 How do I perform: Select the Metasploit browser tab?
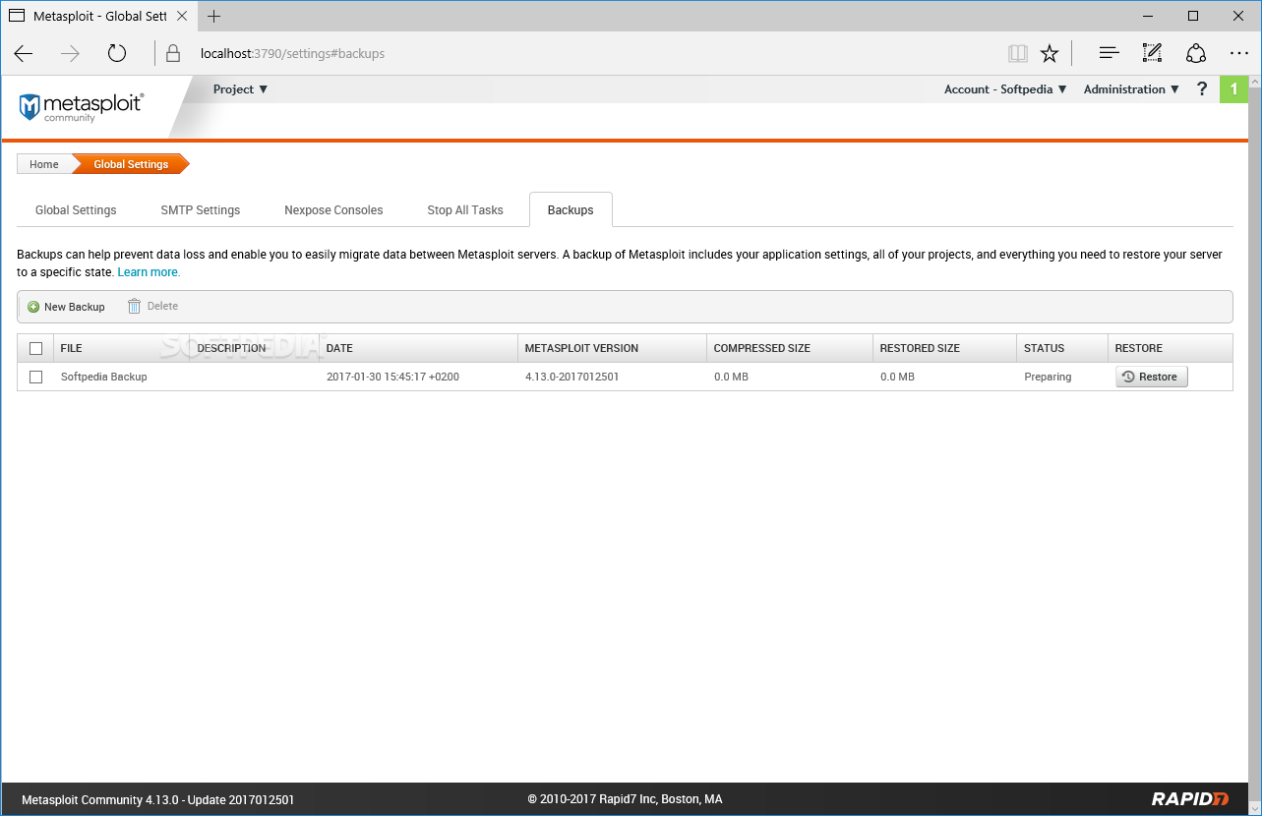[x=98, y=16]
